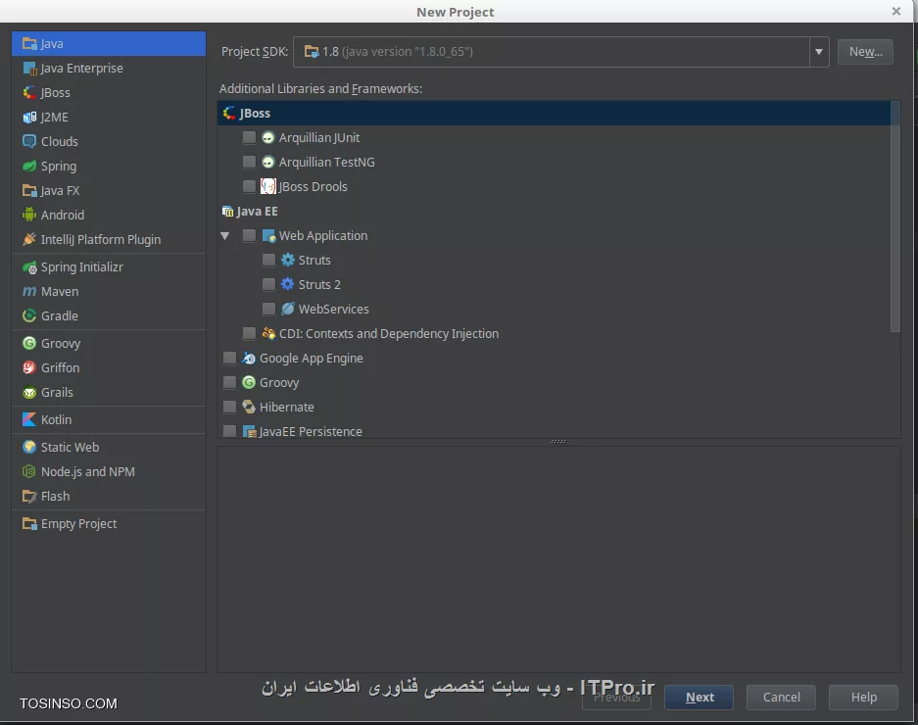This screenshot has height=725, width=918.
Task: Enable the Arquillian JUnit checkbox
Action: point(249,137)
